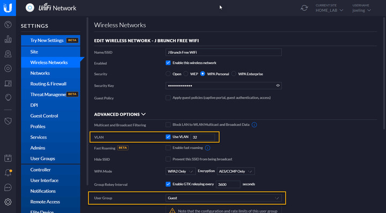Click Try New Settings beta button
This screenshot has width=386, height=213.
(x=50, y=40)
